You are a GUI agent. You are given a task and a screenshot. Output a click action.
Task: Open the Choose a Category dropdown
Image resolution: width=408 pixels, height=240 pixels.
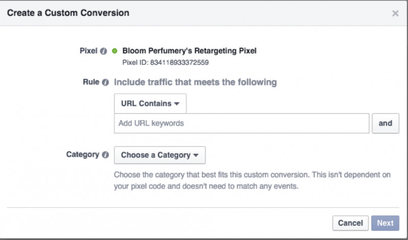[x=160, y=155]
